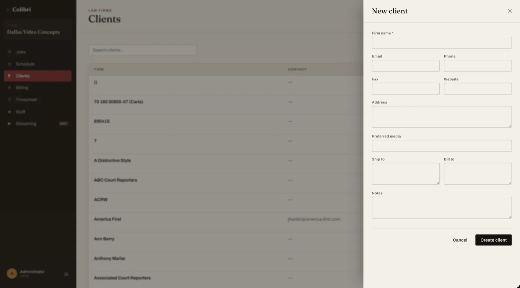Viewport: 520px width, 288px height.
Task: Click the Streaming play icon
Action: click(x=9, y=124)
